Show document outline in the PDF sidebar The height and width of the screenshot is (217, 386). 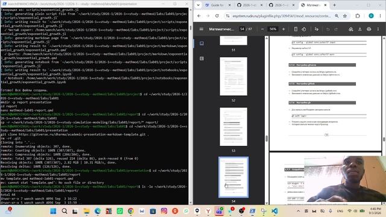point(201,58)
